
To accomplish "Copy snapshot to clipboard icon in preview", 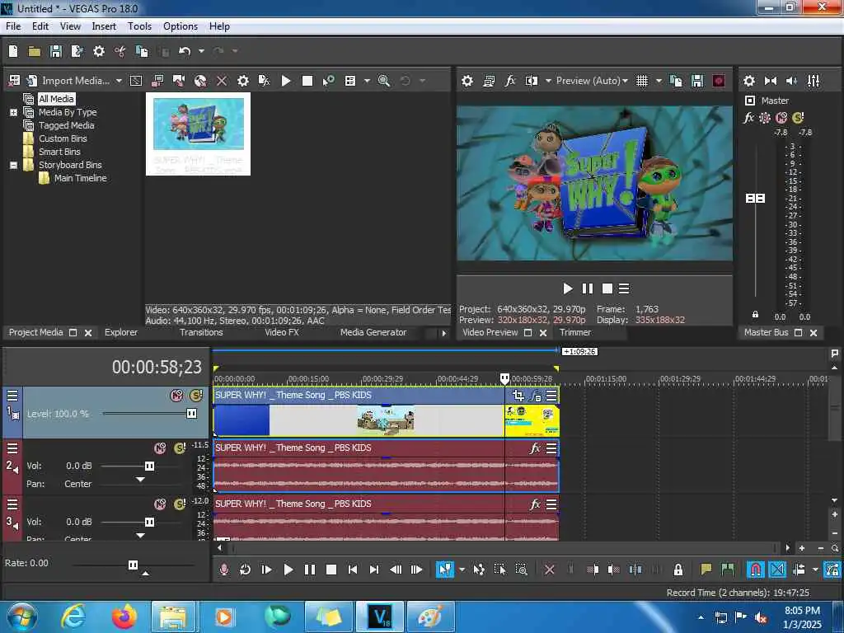I will (x=676, y=81).
